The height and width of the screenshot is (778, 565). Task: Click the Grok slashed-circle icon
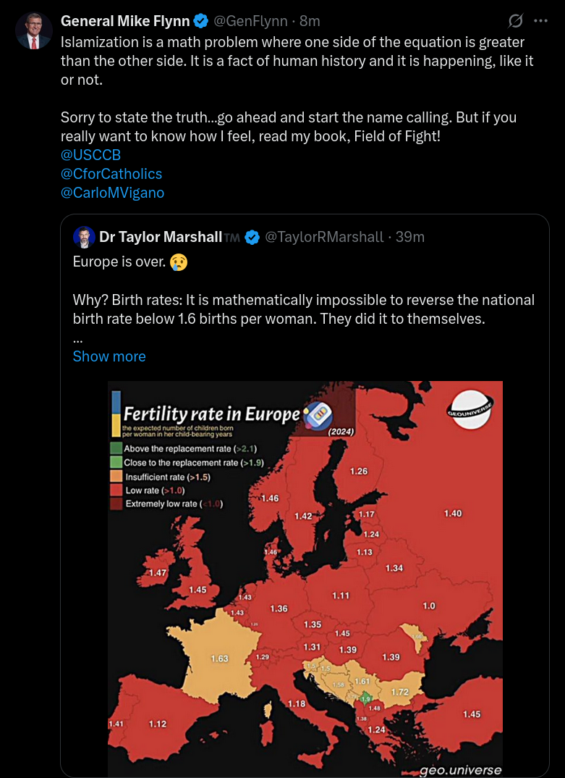tap(516, 21)
